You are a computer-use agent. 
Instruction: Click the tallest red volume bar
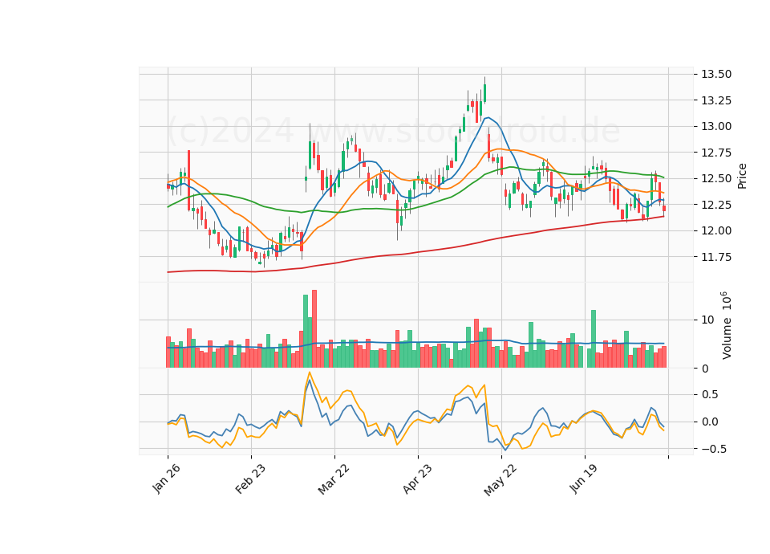tap(314, 329)
